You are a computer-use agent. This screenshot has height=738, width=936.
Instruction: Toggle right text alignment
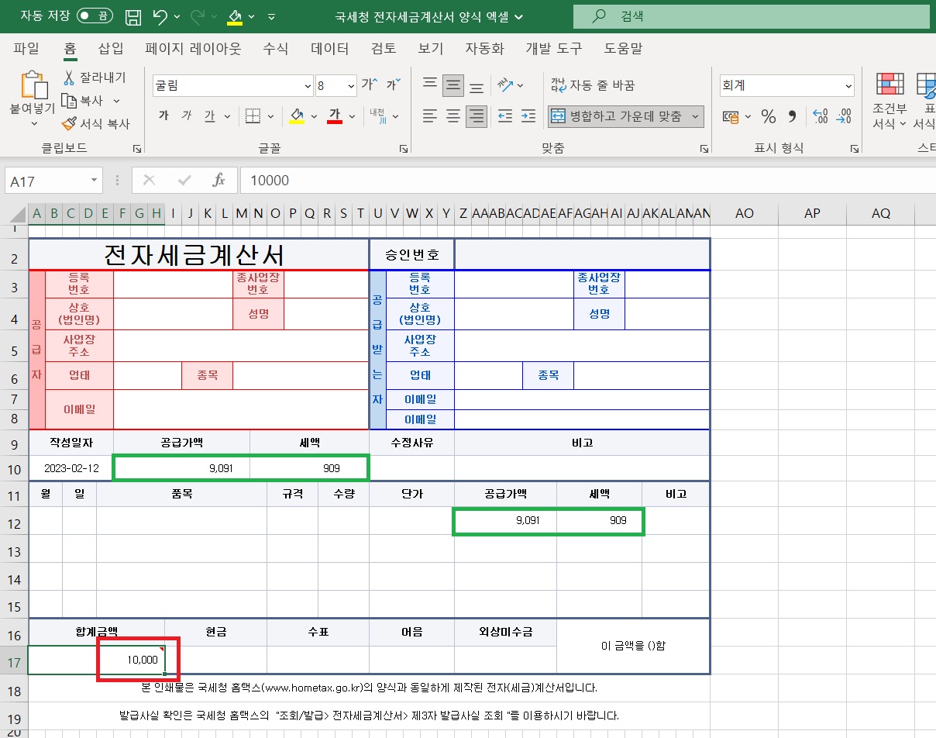[477, 116]
